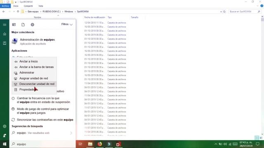Filter search results by Documents icon
The height and width of the screenshot is (148, 264).
(x=23, y=25)
